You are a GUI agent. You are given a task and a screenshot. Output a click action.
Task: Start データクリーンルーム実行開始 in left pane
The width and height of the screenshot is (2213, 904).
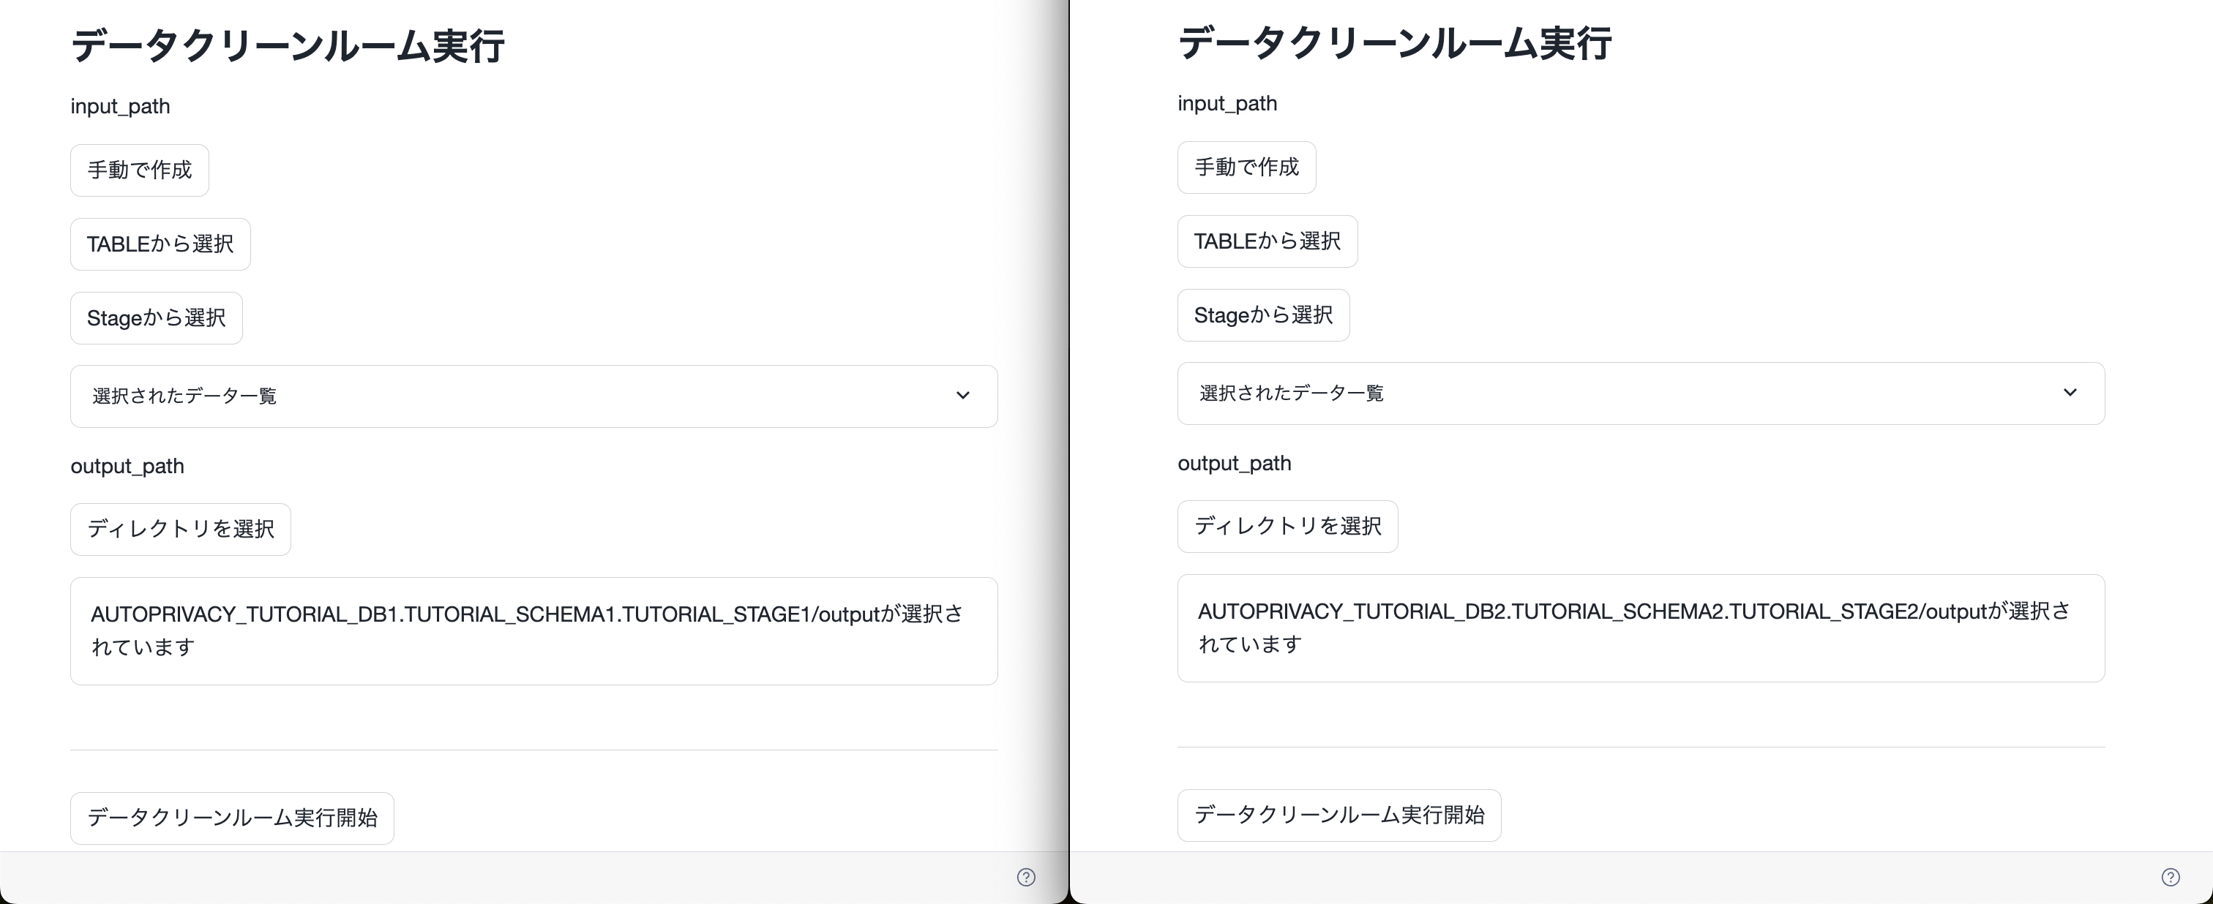click(x=232, y=817)
